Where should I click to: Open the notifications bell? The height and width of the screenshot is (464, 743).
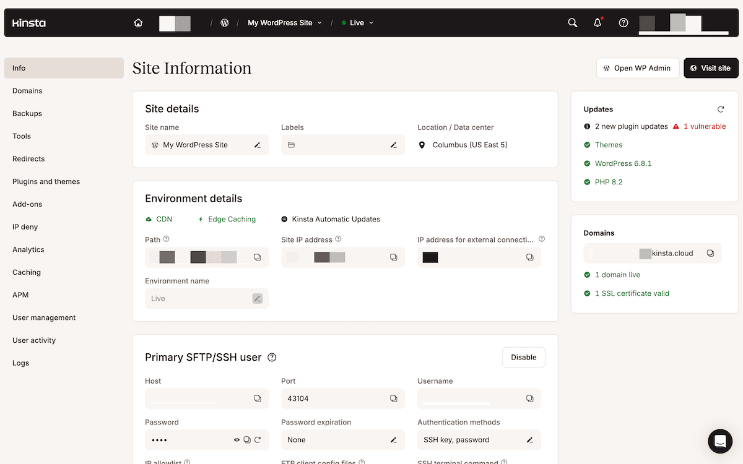597,23
